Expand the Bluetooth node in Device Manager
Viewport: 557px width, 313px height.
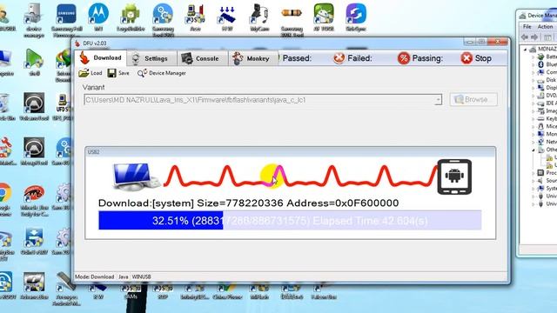[x=533, y=64]
